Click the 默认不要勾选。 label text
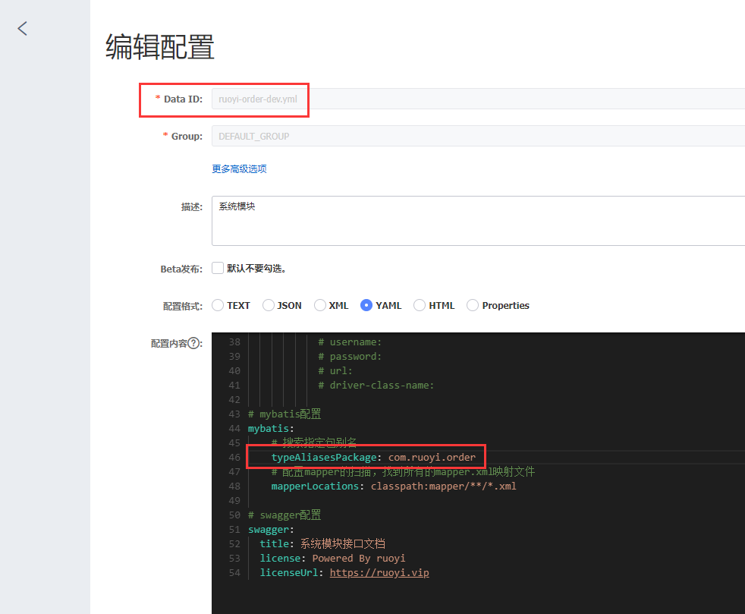The image size is (745, 614). coord(256,269)
